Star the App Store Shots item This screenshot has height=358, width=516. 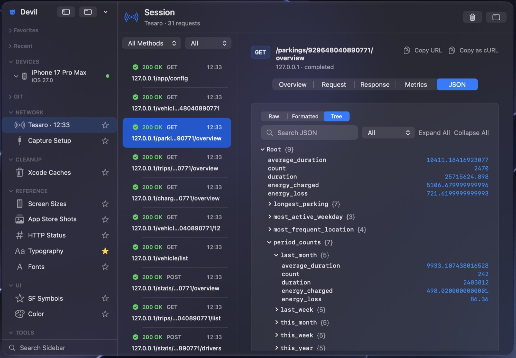click(105, 219)
